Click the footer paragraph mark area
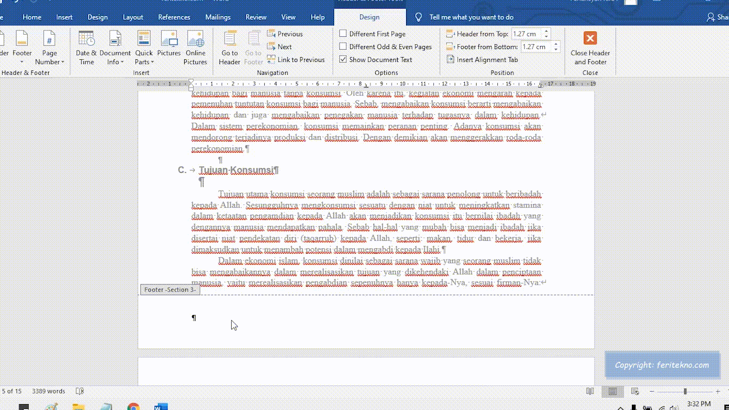The height and width of the screenshot is (410, 729). [194, 318]
